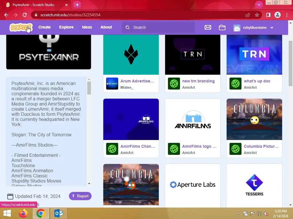Click AmirArt avatar beside new trn branding
Image resolution: width=293 pixels, height=219 pixels.
tap(174, 84)
